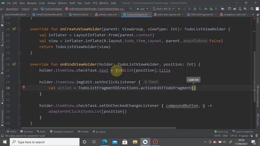
Task: Open the Refactor menu
Action: (63, 3)
